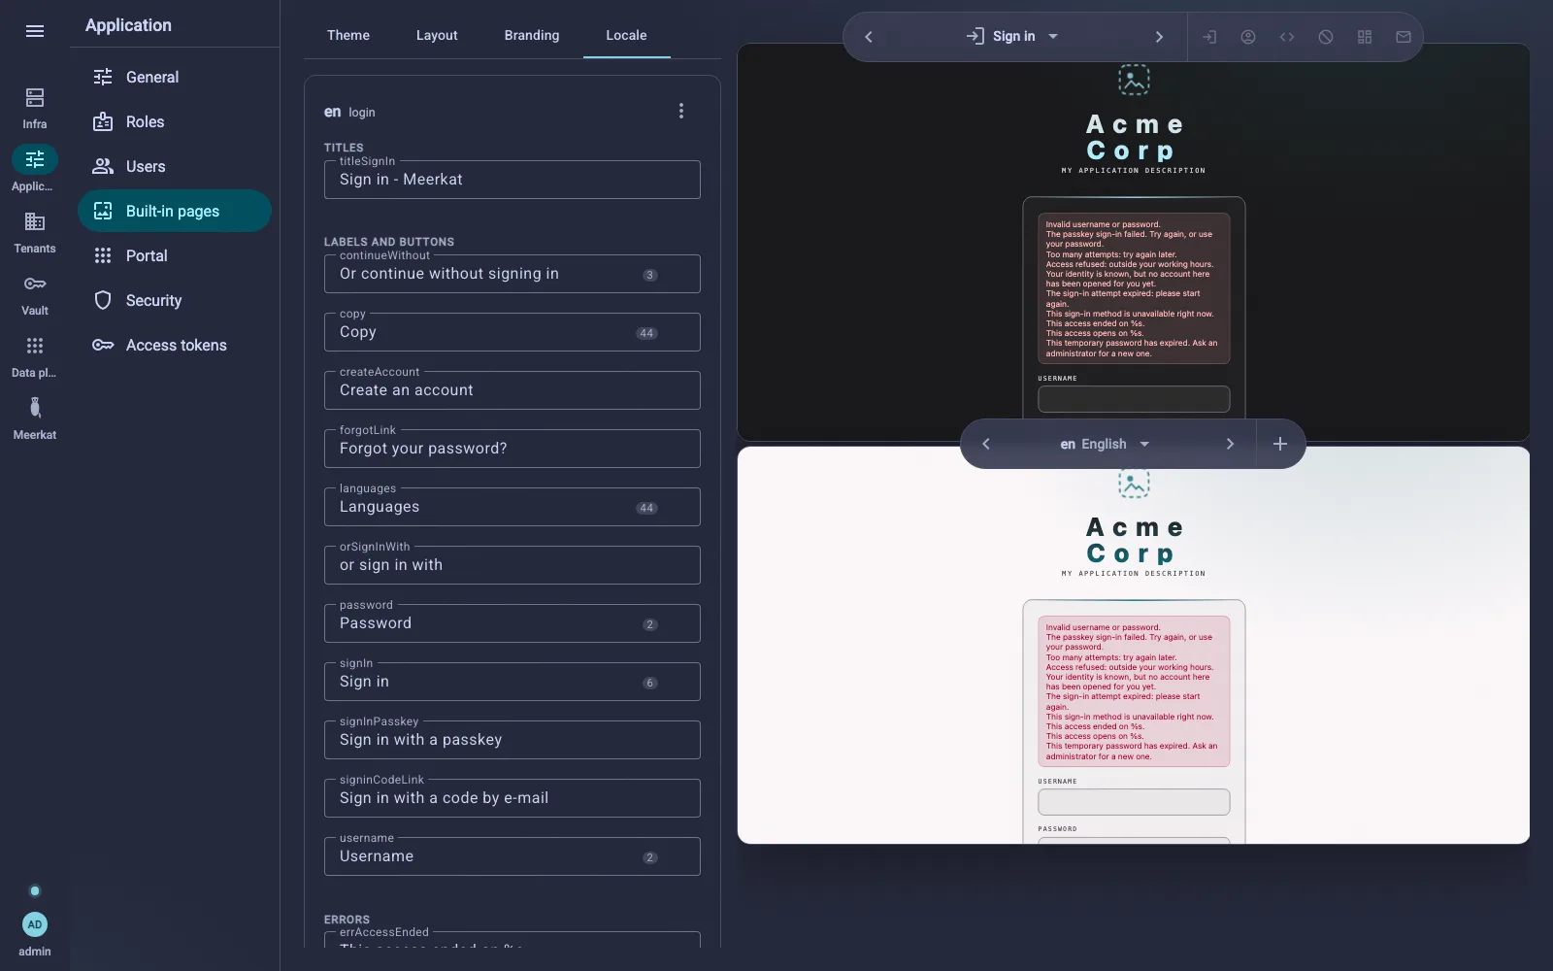Open the Vault section

(35, 294)
